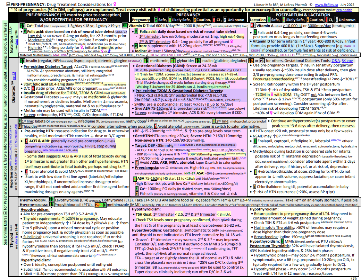Viewport: 361px width, 280px height.
Task: Click the green 'NNT=37' value
Action: (190, 173)
